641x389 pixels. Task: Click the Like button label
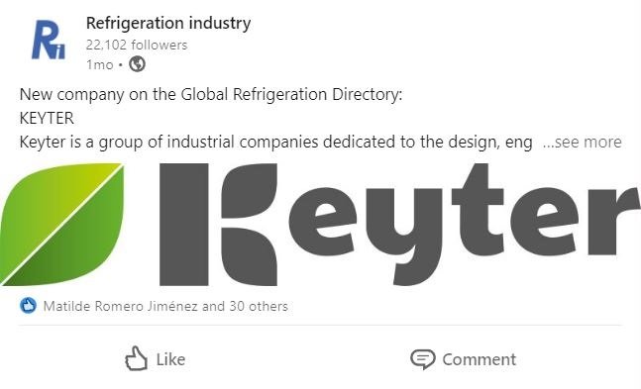click(x=170, y=359)
